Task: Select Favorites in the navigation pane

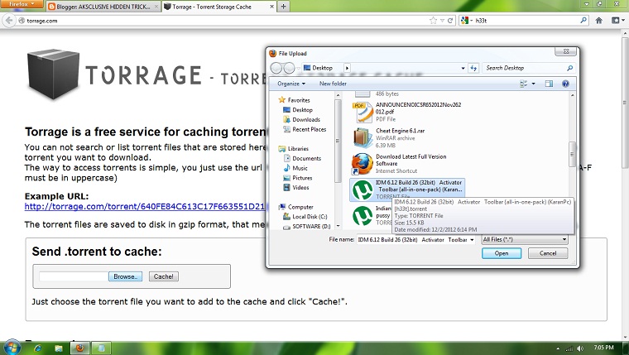Action: pos(294,100)
